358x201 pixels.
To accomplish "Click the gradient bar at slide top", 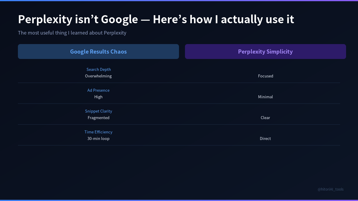I will (x=179, y=1).
